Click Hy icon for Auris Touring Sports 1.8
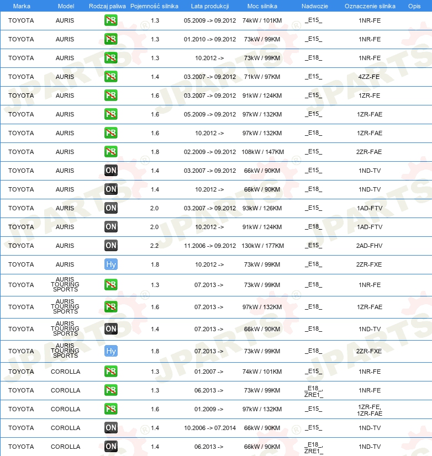The height and width of the screenshot is (456, 432). [111, 351]
